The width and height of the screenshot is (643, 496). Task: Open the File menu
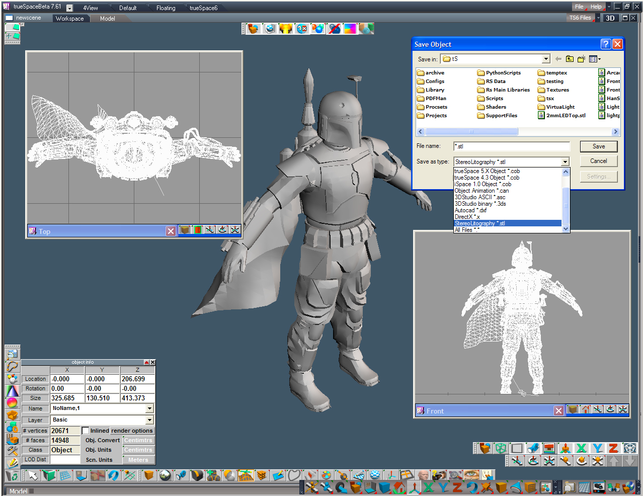coord(579,7)
